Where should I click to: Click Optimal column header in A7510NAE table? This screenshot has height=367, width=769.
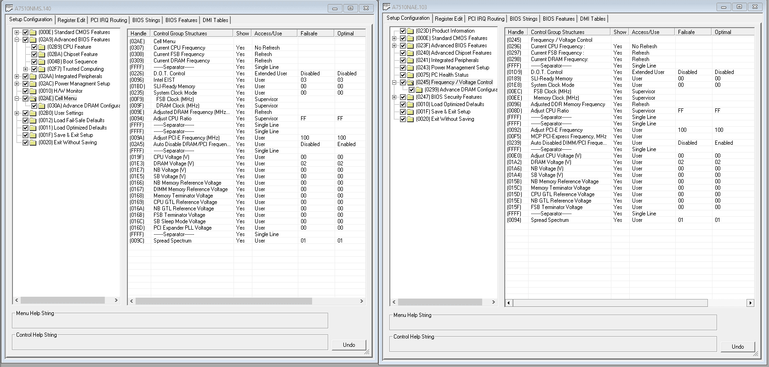click(733, 32)
